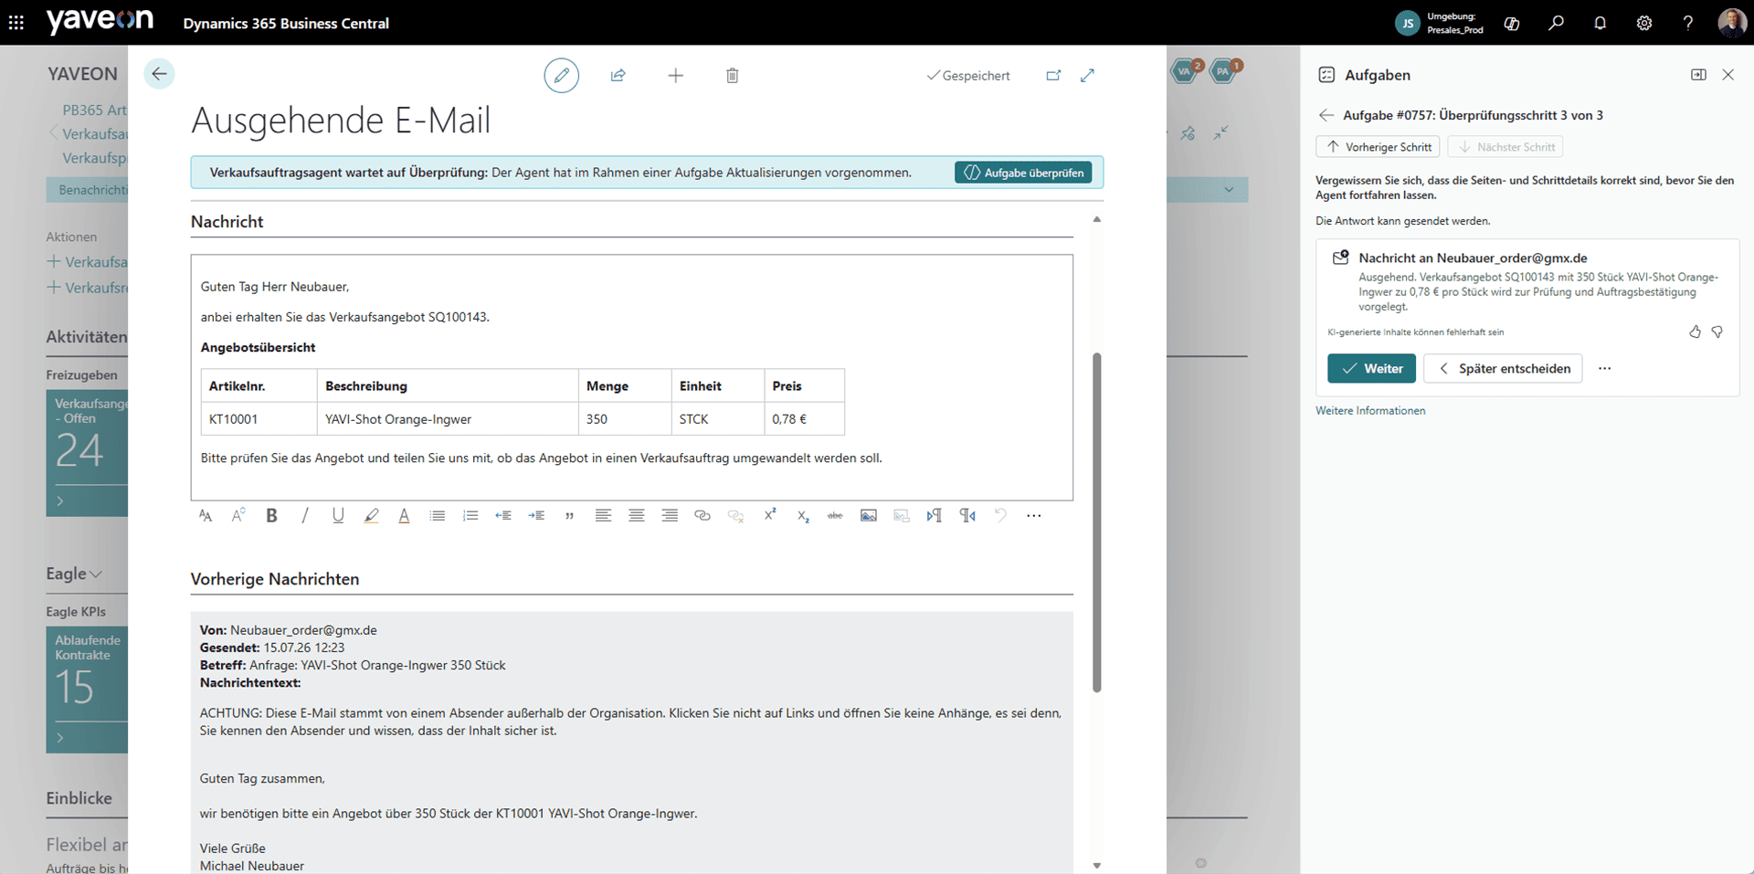Open the font size tool
Image resolution: width=1754 pixels, height=874 pixels.
(238, 516)
